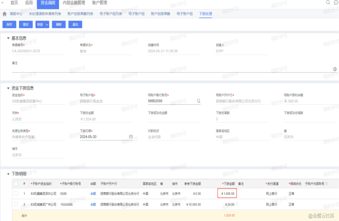Click the 退出 button
Viewport: 339px width, 221px height.
tap(75, 24)
